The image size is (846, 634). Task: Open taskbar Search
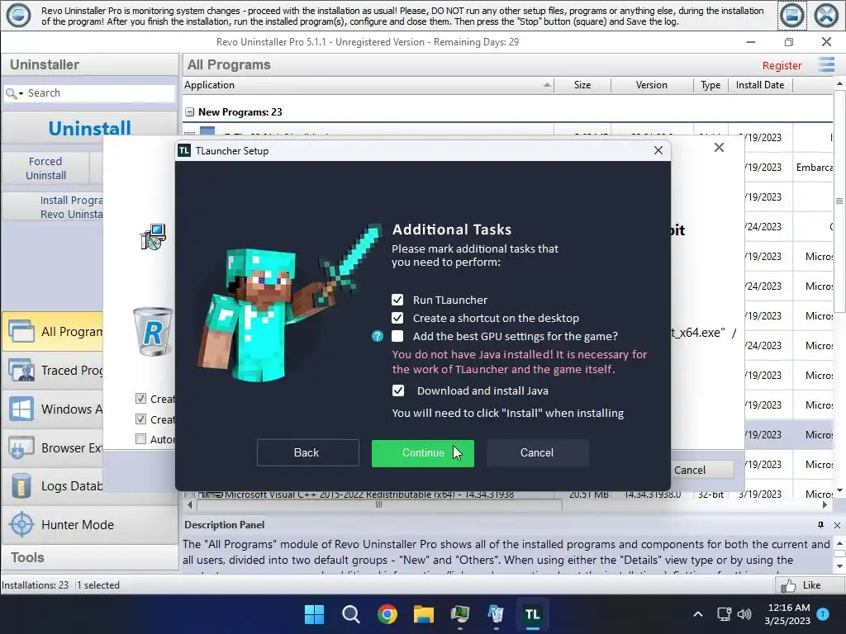coord(350,614)
